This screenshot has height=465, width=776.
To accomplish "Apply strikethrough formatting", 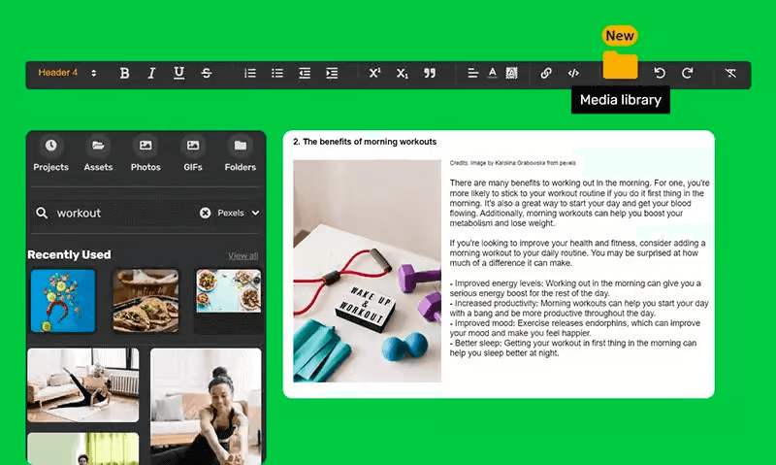I will pos(207,74).
